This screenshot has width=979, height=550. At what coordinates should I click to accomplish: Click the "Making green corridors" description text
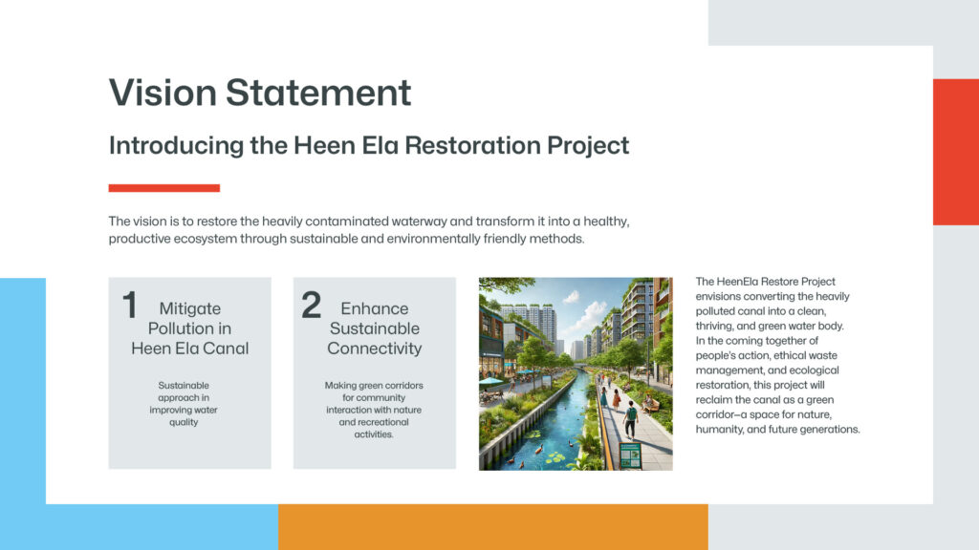pyautogui.click(x=374, y=410)
